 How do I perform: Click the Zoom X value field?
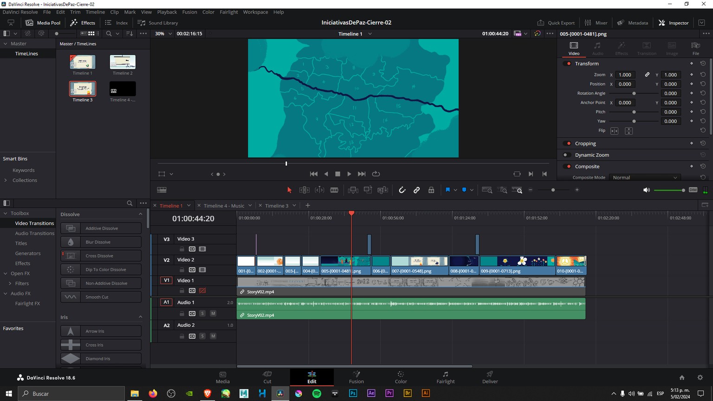pos(625,75)
